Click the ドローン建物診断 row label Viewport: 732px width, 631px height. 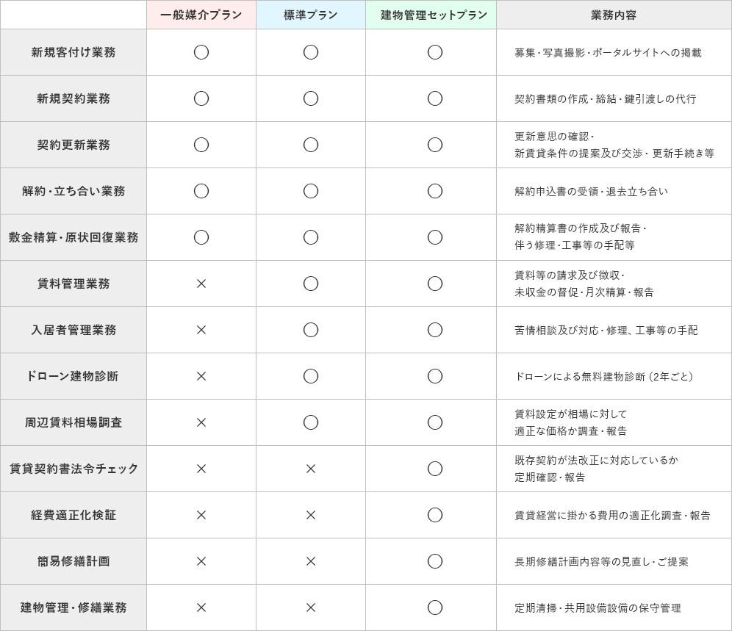coord(73,376)
